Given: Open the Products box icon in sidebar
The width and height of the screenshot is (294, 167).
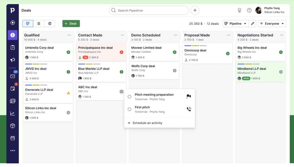Looking at the screenshot, I should pos(12,126).
